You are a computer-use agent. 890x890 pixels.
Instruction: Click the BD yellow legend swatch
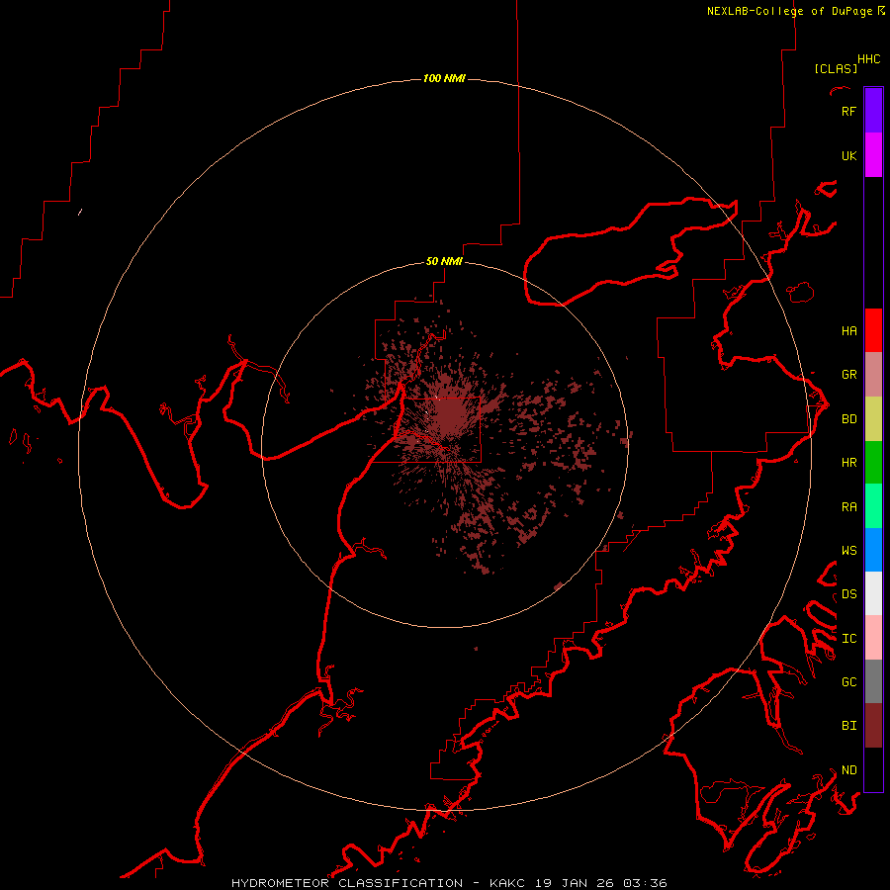pos(873,419)
